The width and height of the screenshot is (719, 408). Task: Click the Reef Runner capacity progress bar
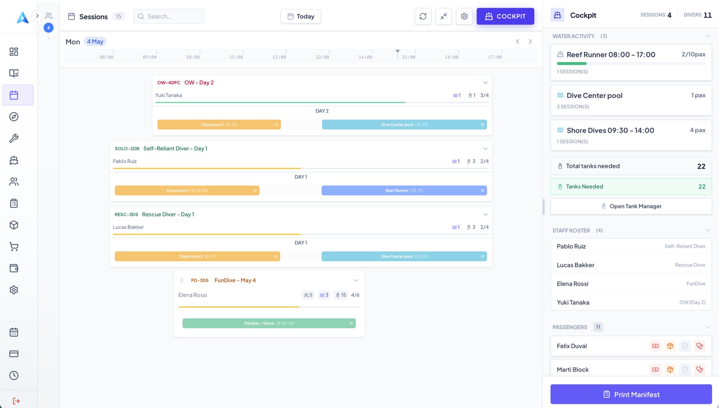(631, 64)
